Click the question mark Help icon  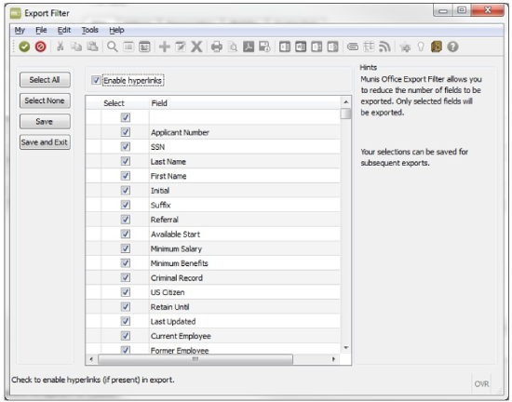click(x=452, y=47)
